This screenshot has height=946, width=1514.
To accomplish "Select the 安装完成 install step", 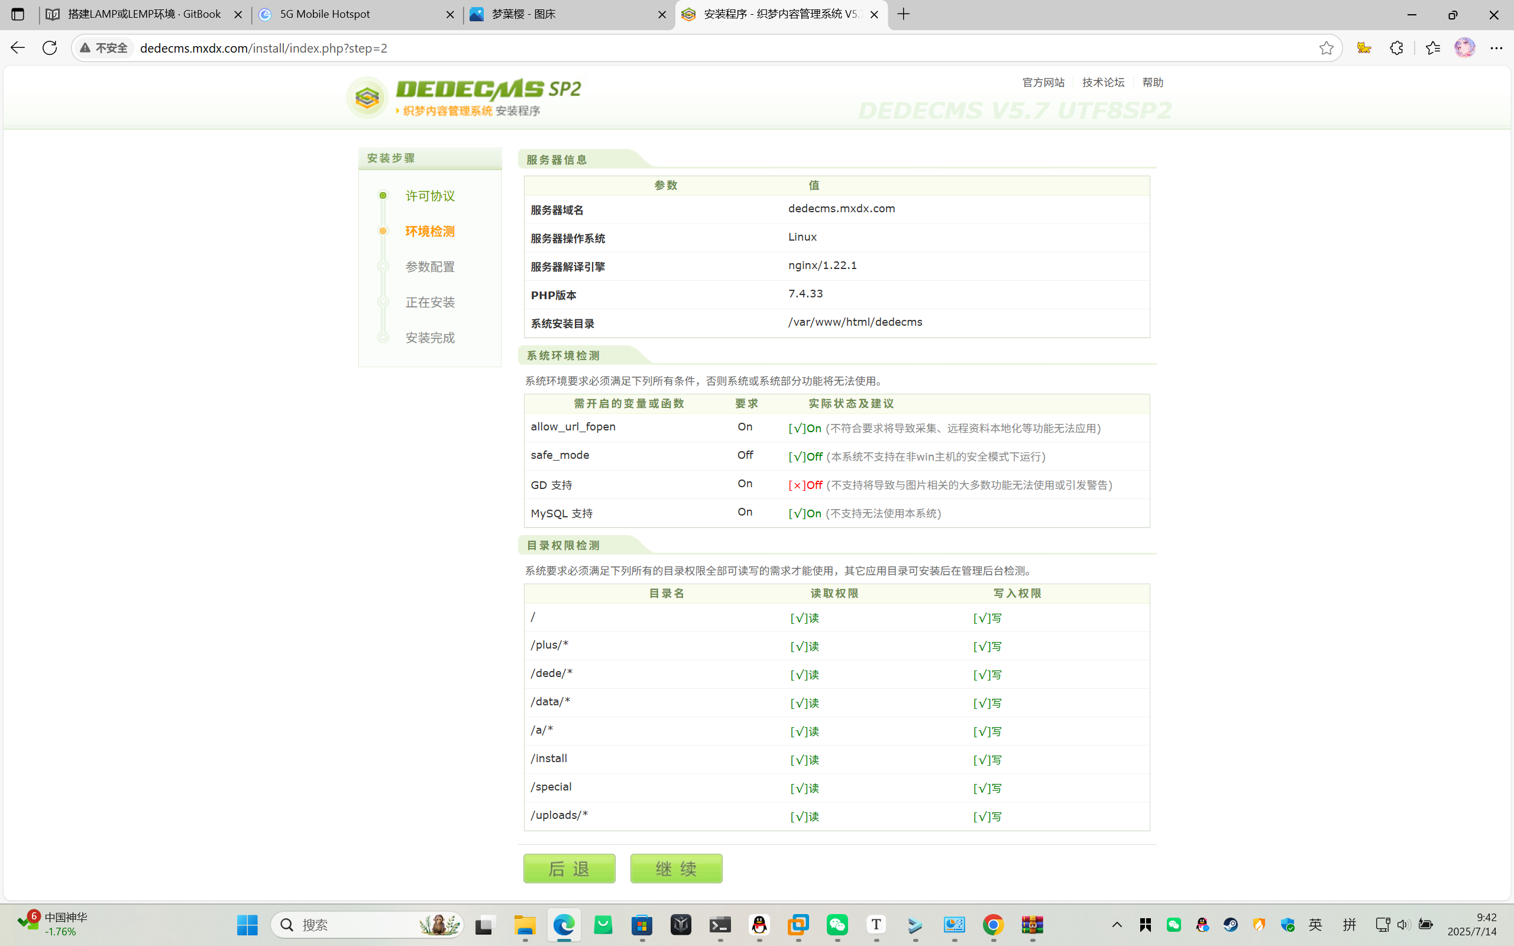I will click(x=430, y=338).
